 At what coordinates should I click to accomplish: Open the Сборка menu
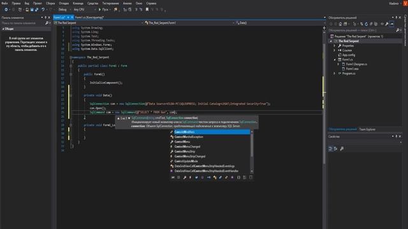(x=50, y=3)
